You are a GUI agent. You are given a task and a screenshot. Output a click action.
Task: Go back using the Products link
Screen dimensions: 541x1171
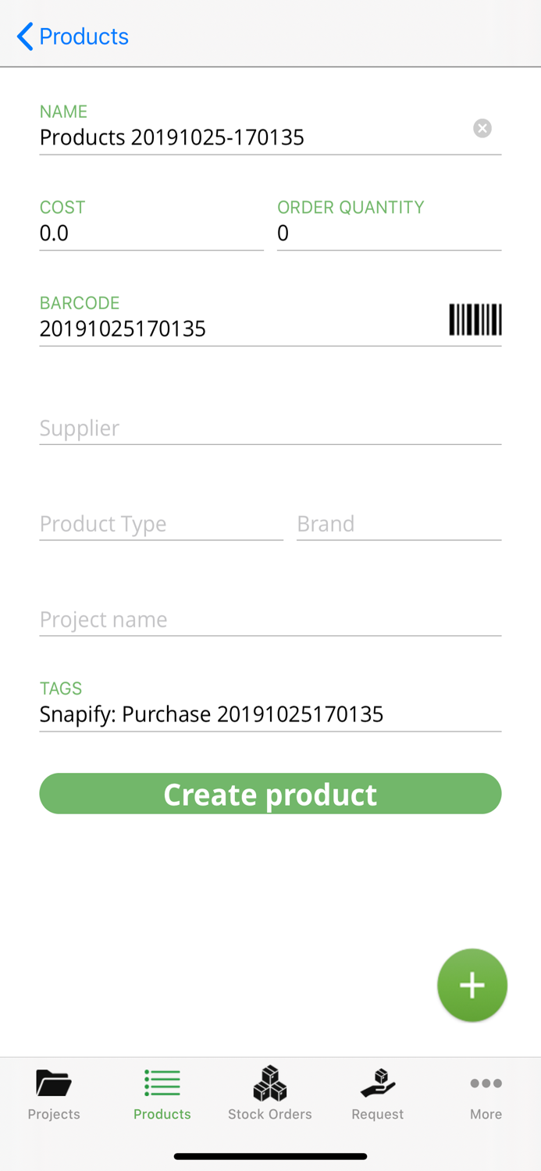click(x=84, y=36)
